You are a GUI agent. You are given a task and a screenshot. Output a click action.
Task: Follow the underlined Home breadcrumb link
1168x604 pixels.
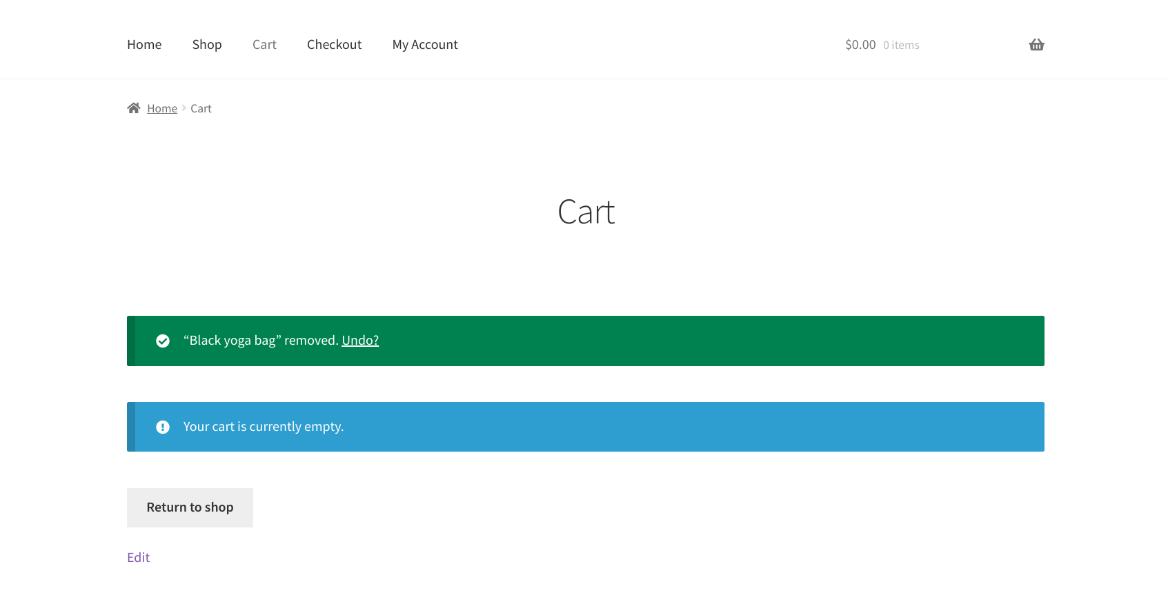pyautogui.click(x=162, y=108)
